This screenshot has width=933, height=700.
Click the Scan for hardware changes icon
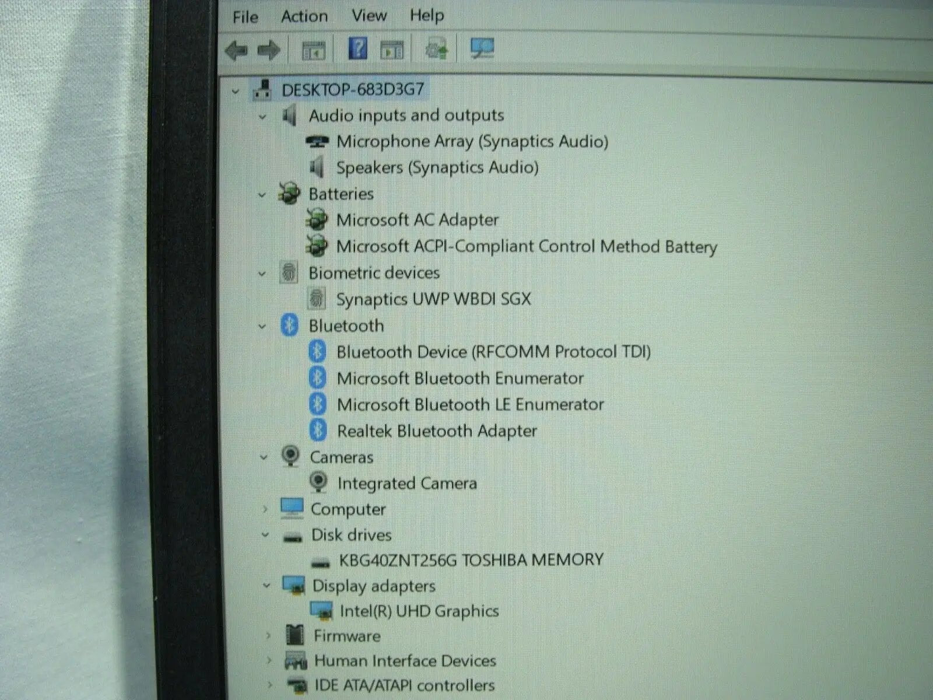tap(482, 49)
